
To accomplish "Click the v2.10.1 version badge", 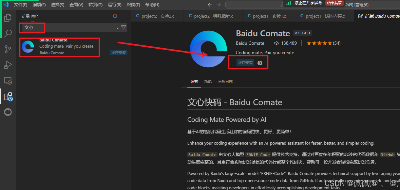I will pos(302,33).
